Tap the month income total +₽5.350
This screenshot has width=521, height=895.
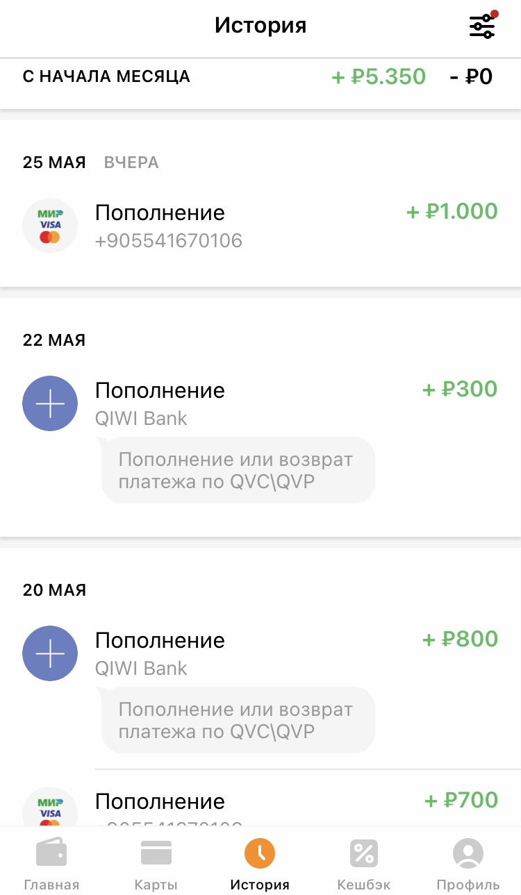point(379,76)
